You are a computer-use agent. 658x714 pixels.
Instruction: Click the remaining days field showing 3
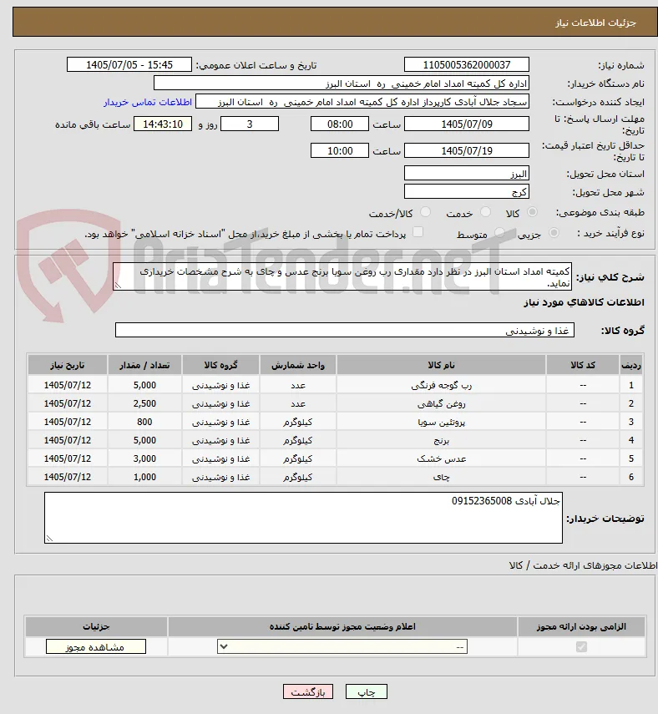(250, 124)
